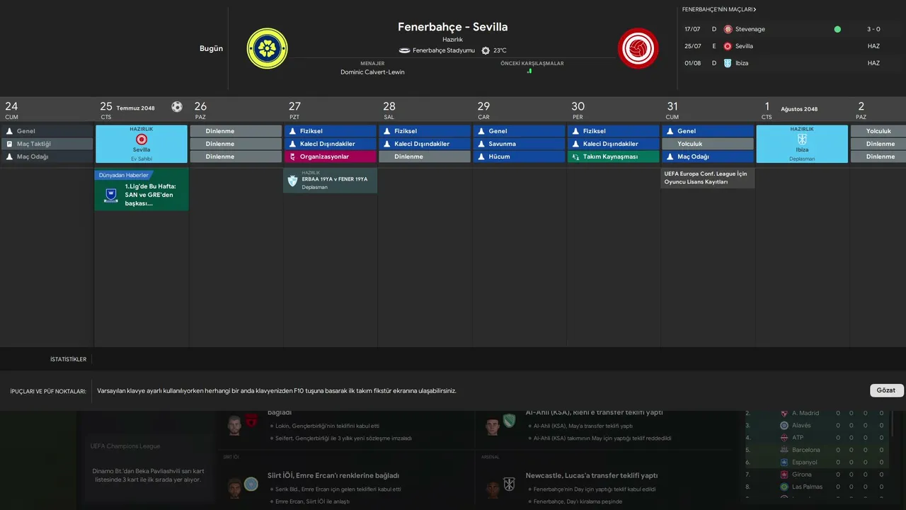Select the Maç Odağı session on Friday 31
906x510 pixels.
coord(708,157)
